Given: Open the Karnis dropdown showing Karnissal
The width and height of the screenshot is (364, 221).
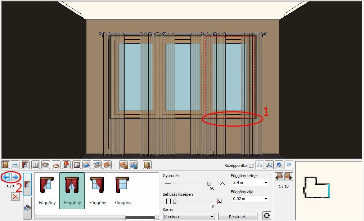Looking at the screenshot, I should 189,217.
